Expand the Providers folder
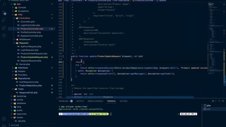Viewport: 226px width, 127px height. pos(13,75)
